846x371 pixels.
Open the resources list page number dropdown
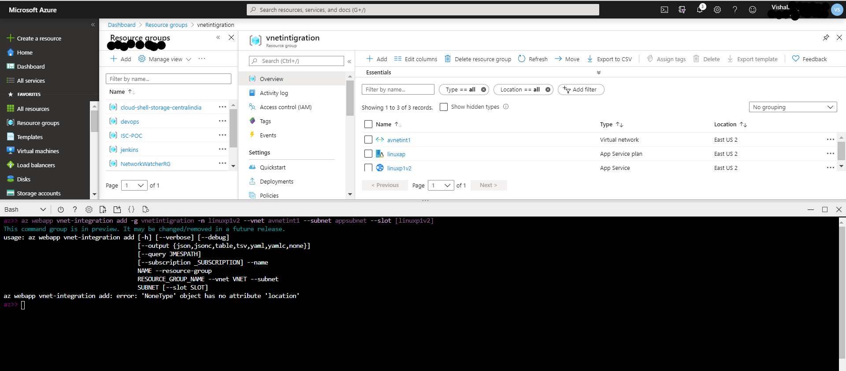[441, 185]
